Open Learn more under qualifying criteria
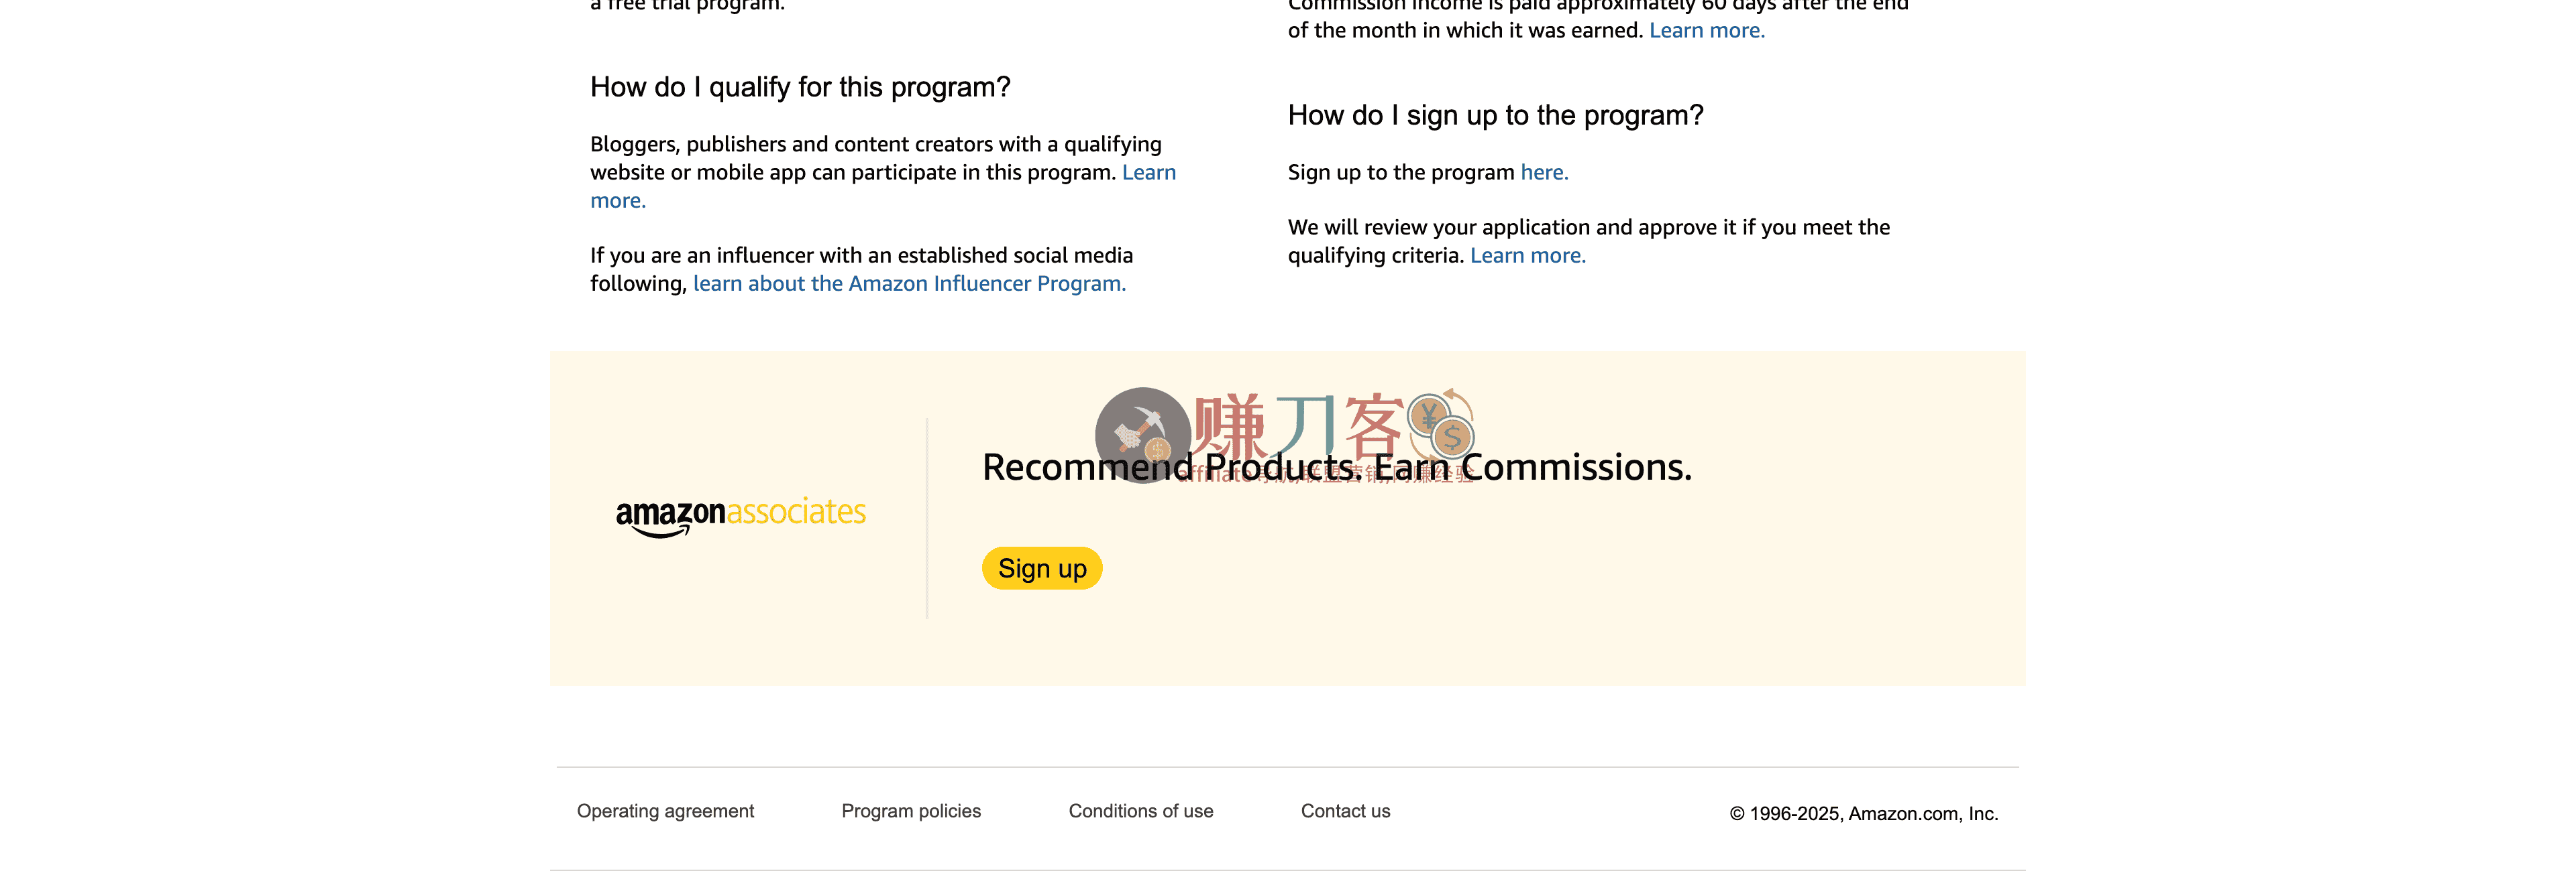The height and width of the screenshot is (871, 2576). [1528, 255]
